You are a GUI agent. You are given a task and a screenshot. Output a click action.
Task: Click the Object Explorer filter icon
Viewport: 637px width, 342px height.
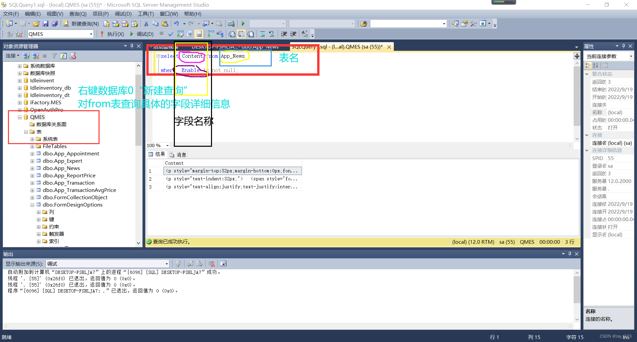click(x=54, y=56)
